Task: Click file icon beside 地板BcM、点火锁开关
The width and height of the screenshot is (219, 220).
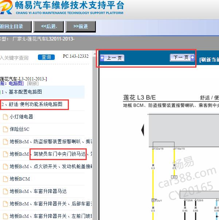Action: point(5,167)
